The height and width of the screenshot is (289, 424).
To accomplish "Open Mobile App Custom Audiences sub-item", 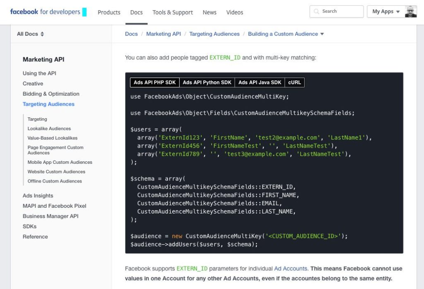I will pyautogui.click(x=60, y=162).
